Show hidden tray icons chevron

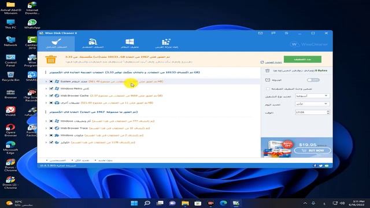[x=305, y=203]
